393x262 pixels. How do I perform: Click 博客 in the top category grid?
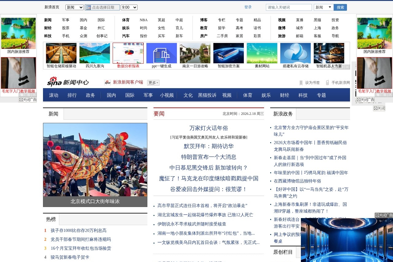204,20
